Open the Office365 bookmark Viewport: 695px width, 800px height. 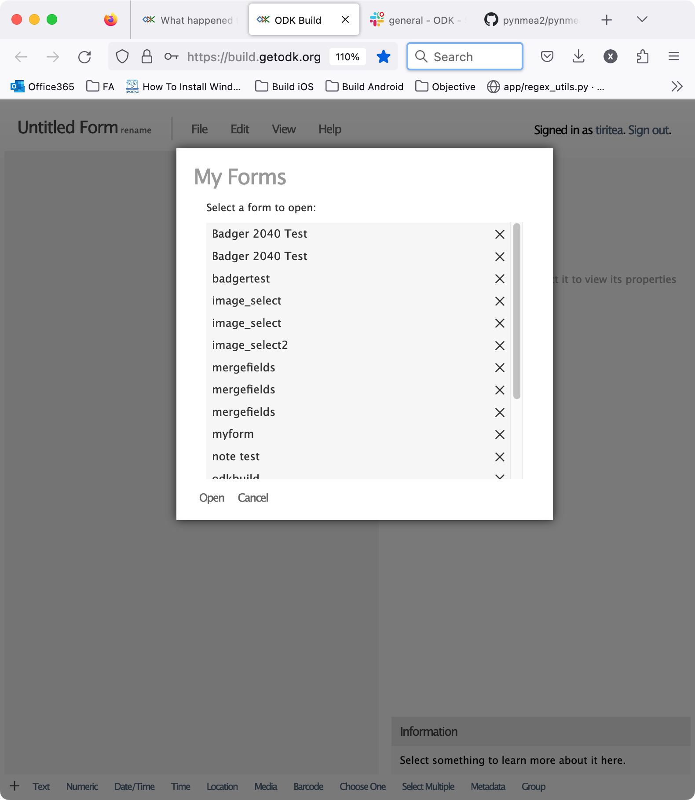(42, 86)
